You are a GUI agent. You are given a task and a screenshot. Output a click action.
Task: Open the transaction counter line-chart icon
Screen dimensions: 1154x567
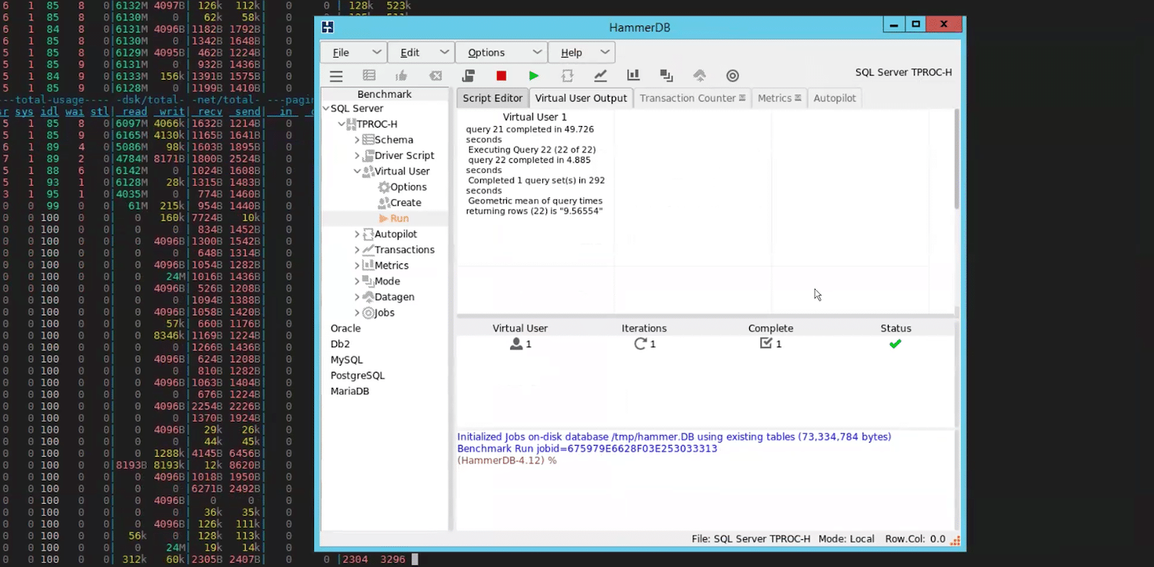600,76
